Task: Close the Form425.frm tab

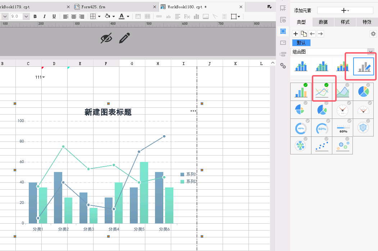Action: coord(155,7)
